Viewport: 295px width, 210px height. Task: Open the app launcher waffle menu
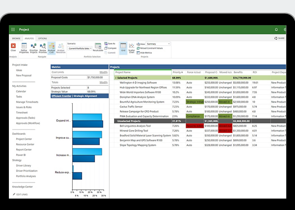pos(13,30)
